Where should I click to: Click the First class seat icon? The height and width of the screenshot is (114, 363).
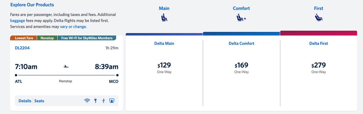(319, 18)
